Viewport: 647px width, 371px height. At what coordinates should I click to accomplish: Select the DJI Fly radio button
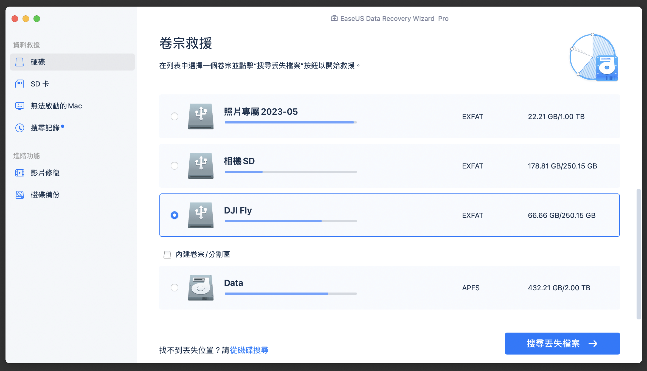coord(175,215)
